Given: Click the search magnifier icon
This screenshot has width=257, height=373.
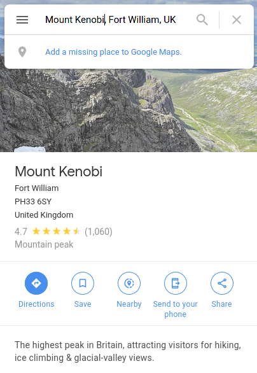Looking at the screenshot, I should pyautogui.click(x=202, y=20).
